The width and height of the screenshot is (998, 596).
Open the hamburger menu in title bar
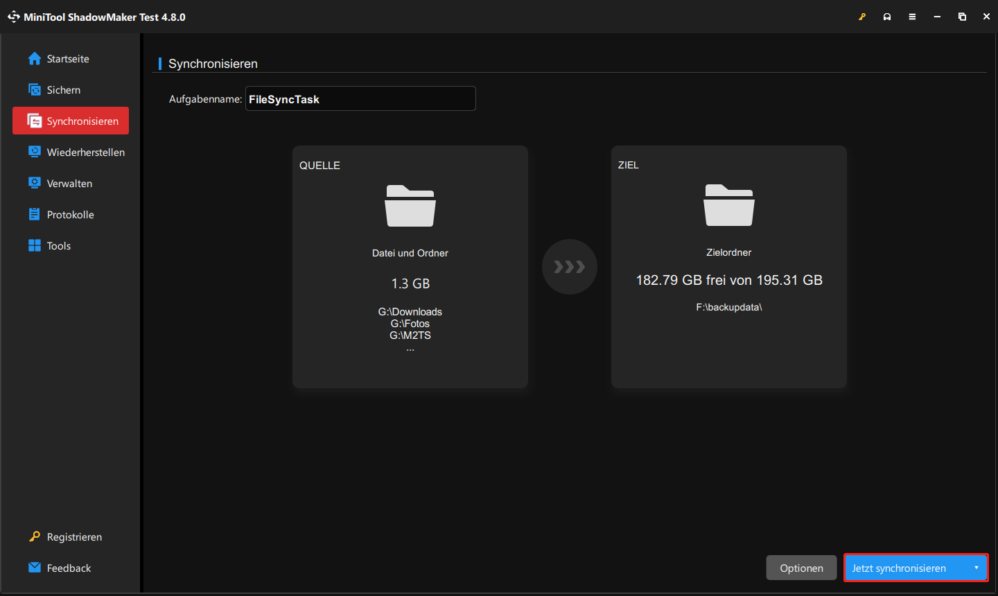point(912,17)
